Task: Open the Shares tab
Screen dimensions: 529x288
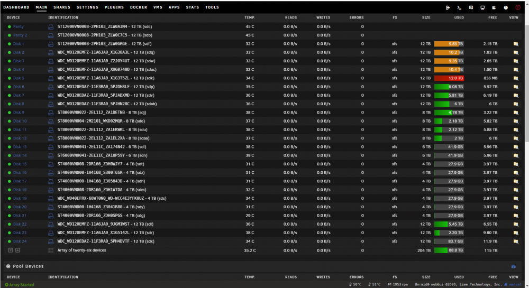Action: click(62, 7)
